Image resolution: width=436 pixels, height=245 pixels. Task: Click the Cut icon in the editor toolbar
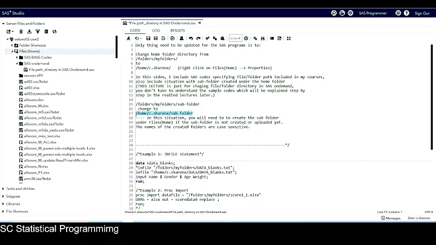point(208,38)
